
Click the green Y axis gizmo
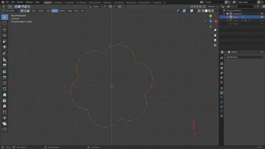pyautogui.click(x=211, y=16)
